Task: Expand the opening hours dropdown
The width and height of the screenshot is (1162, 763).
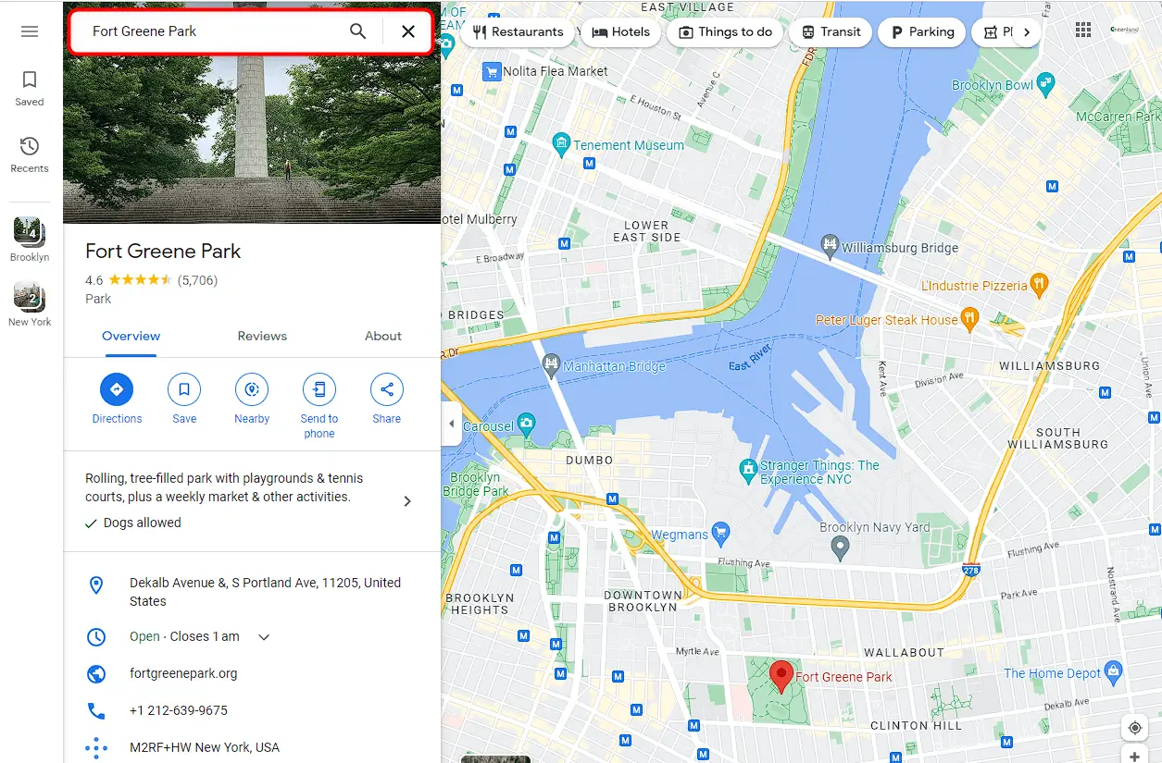Action: [264, 637]
